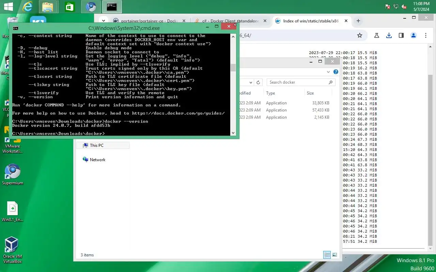Click the magnifier in Search docker box
This screenshot has width=436, height=272.
[x=330, y=82]
